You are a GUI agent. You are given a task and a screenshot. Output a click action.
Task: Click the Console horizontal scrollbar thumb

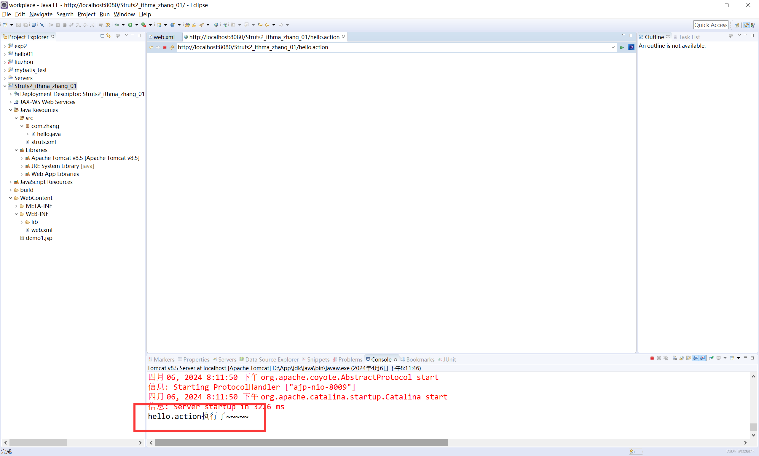point(302,442)
